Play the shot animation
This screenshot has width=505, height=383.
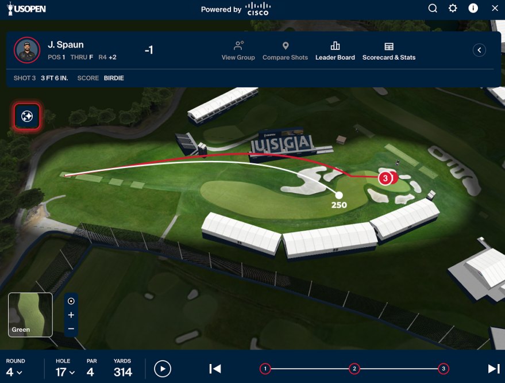[x=163, y=369]
